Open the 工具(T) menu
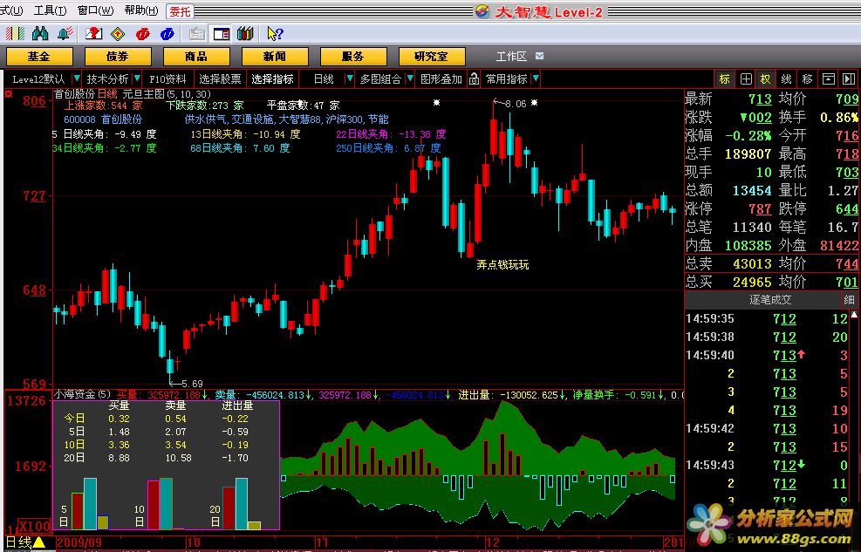Viewport: 861px width, 552px height. 50,10
